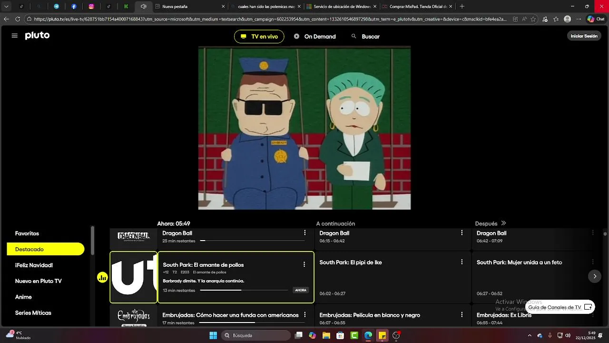The image size is (609, 343).
Task: Click the South Park channel logo thumbnail
Action: click(134, 277)
